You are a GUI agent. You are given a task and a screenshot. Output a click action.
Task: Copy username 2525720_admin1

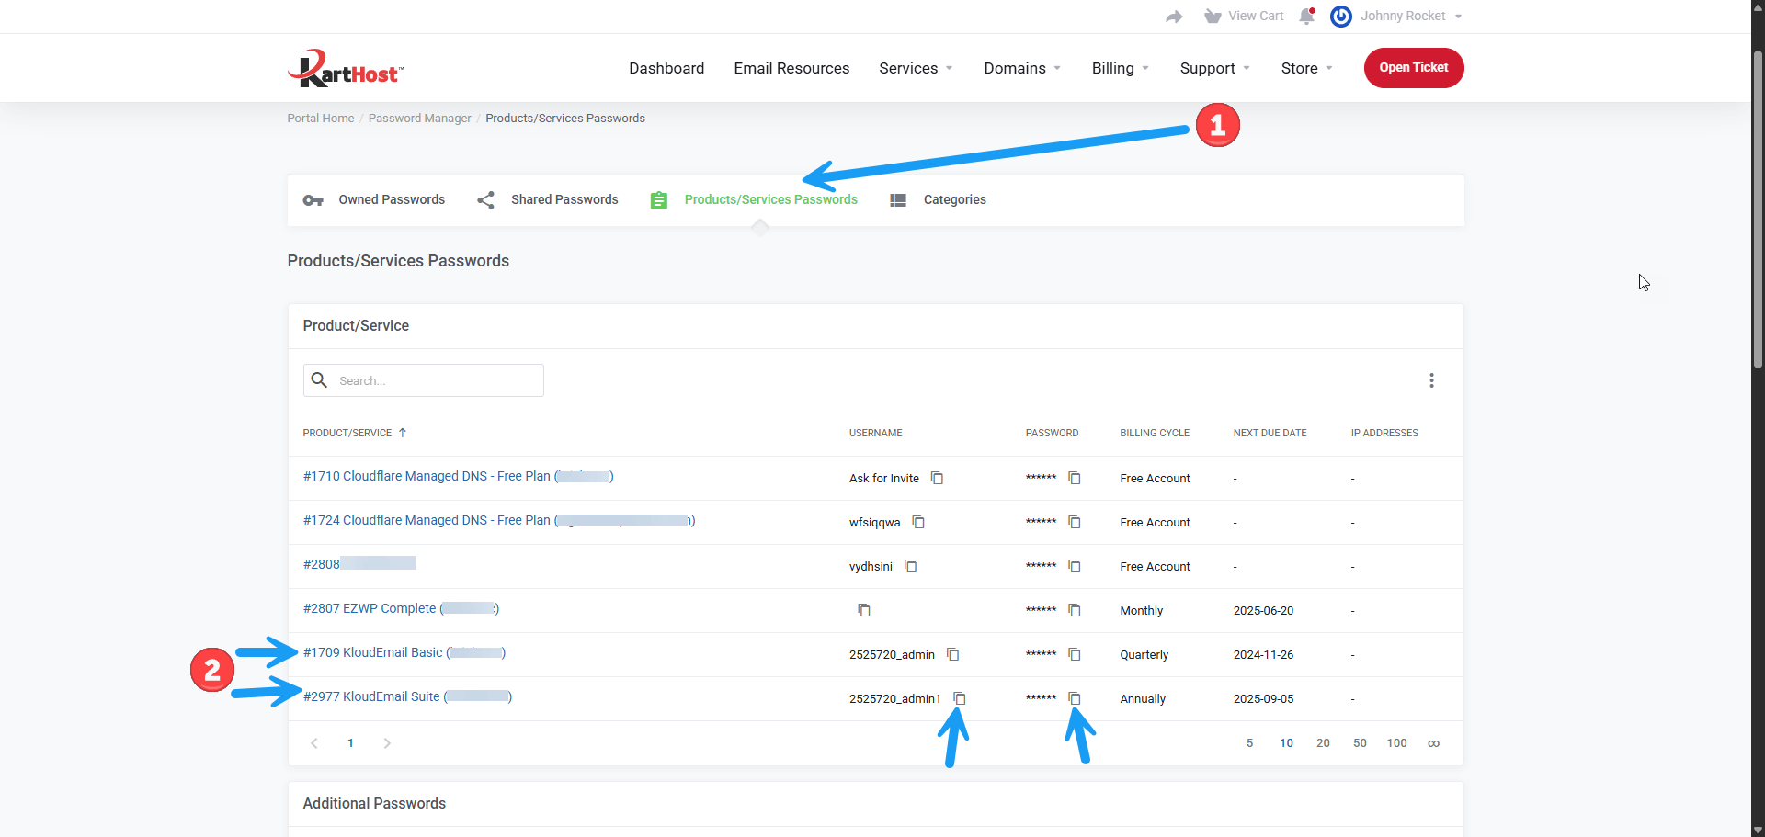coord(959,698)
